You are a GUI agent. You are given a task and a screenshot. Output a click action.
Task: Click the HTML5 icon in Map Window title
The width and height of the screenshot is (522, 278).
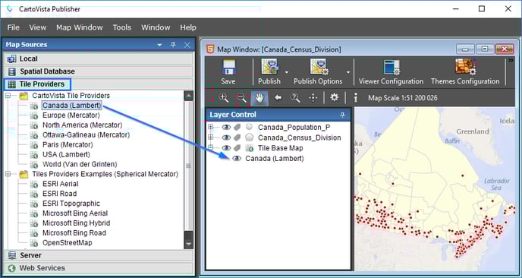pos(210,49)
